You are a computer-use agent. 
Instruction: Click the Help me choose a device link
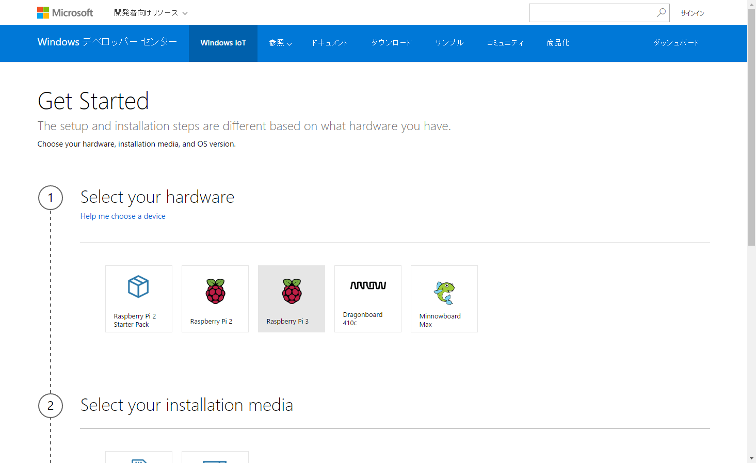click(123, 216)
